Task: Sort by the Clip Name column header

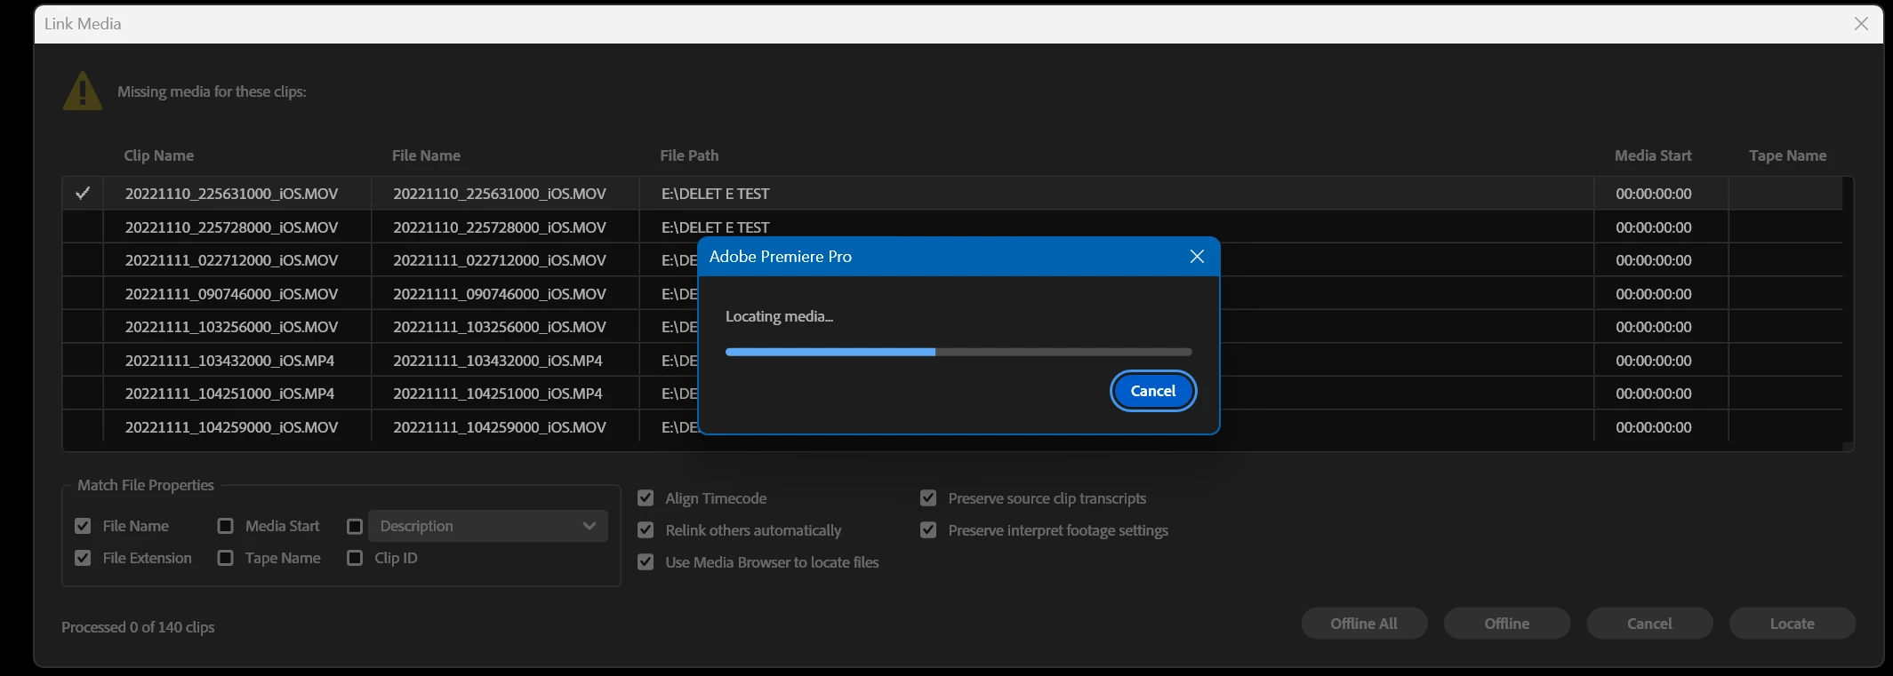Action: [158, 155]
